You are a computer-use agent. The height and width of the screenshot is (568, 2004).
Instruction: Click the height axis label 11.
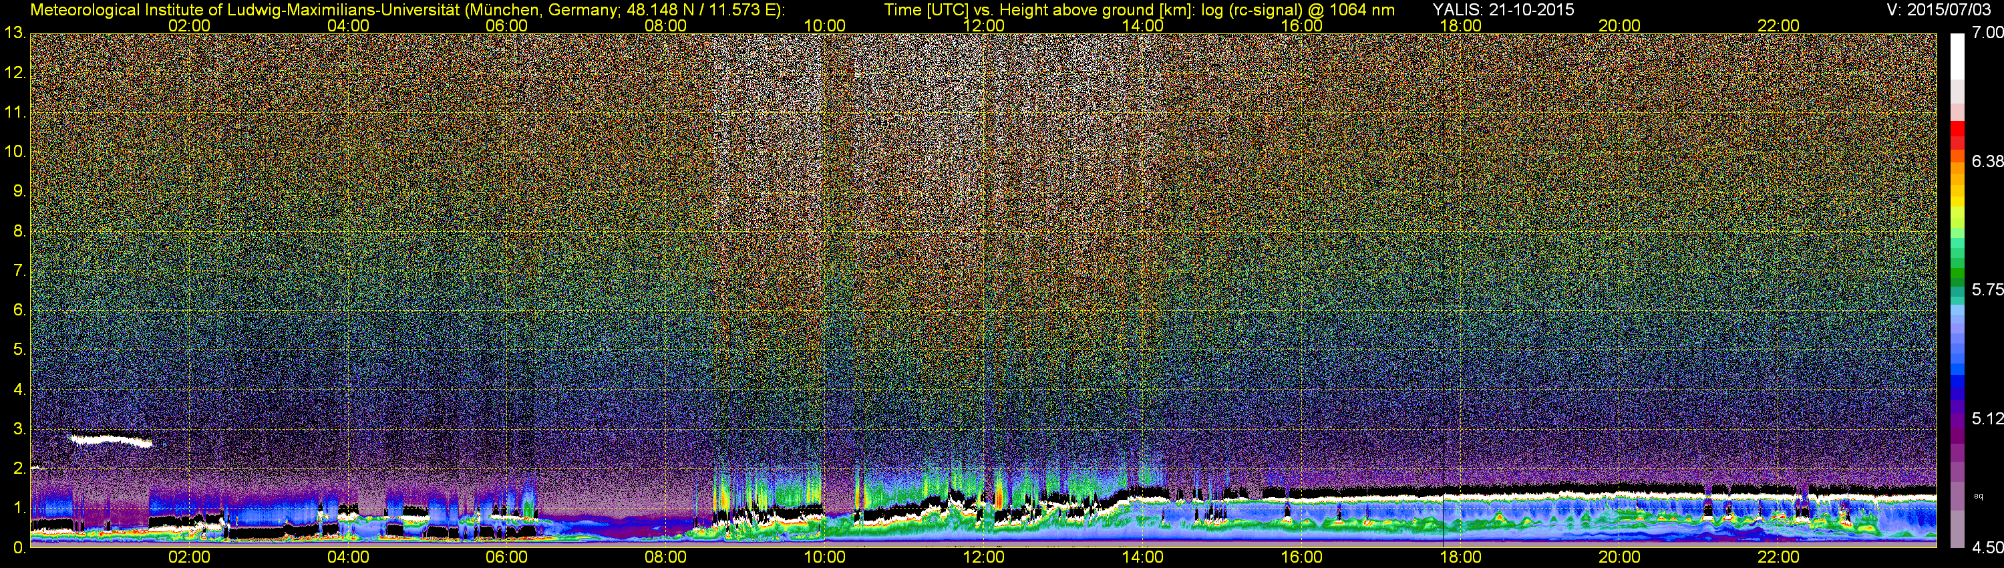(x=15, y=112)
